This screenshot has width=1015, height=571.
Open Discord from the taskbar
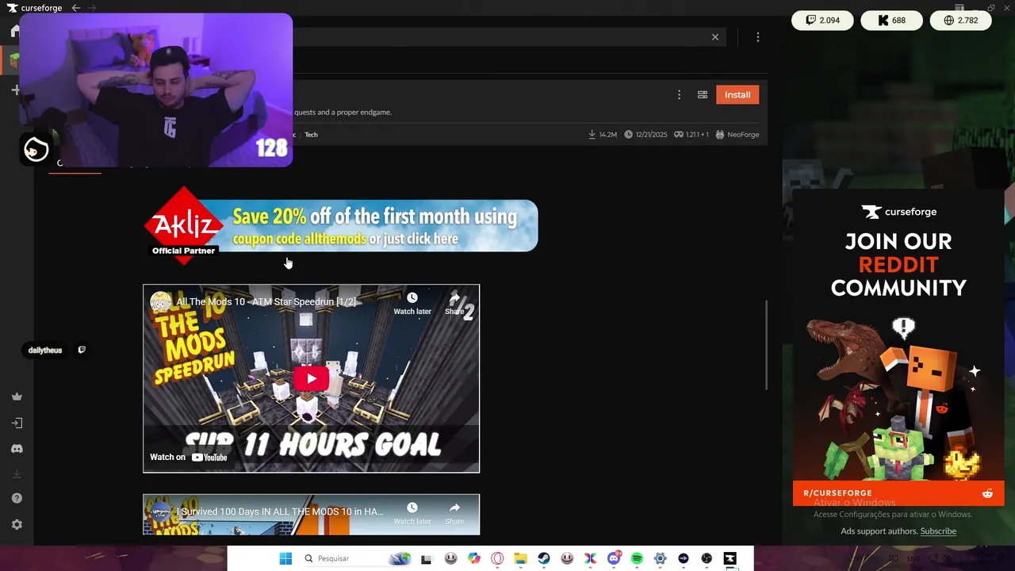[x=614, y=558]
